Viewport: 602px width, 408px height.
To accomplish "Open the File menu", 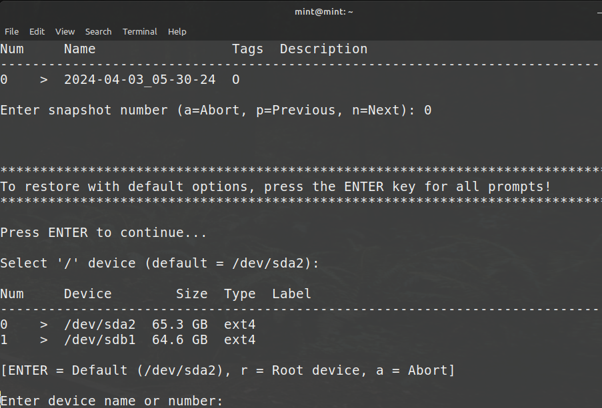I will tap(11, 31).
